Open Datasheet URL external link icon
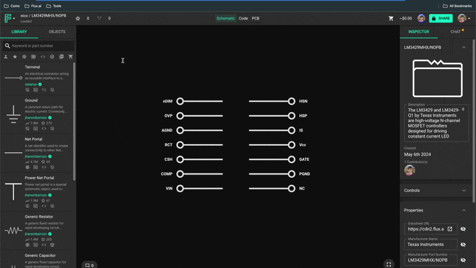The image size is (476, 268). (x=450, y=229)
